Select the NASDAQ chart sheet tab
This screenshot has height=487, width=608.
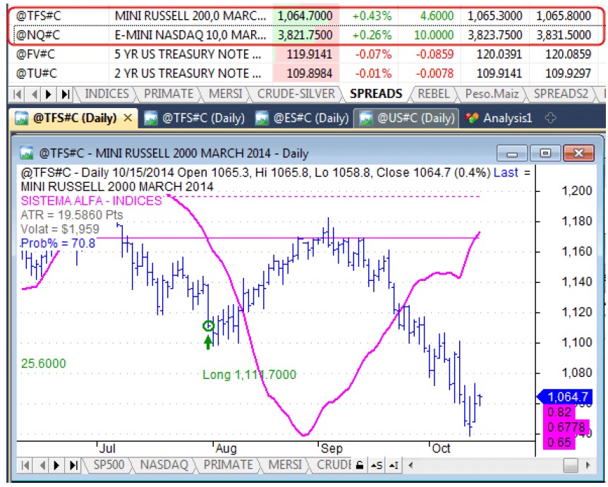coord(164,465)
